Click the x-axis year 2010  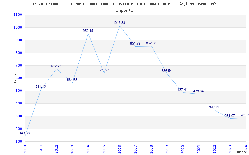click(x=25, y=149)
